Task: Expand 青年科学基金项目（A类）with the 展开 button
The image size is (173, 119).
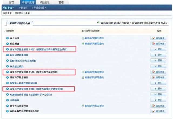Action: coord(158,49)
